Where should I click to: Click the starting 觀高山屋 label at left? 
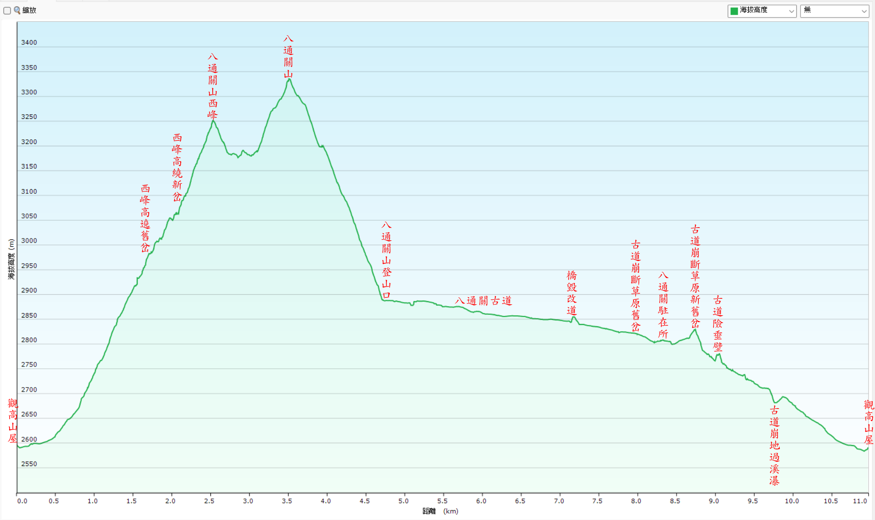pos(12,421)
